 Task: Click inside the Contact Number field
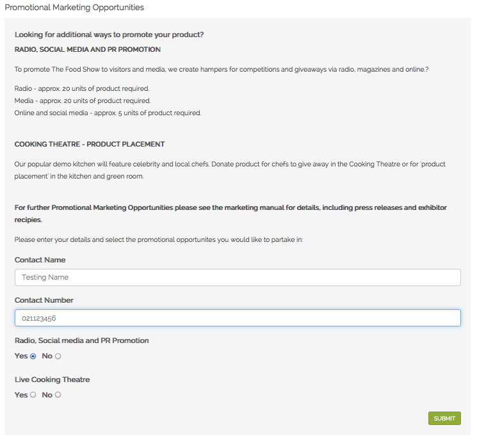[238, 318]
